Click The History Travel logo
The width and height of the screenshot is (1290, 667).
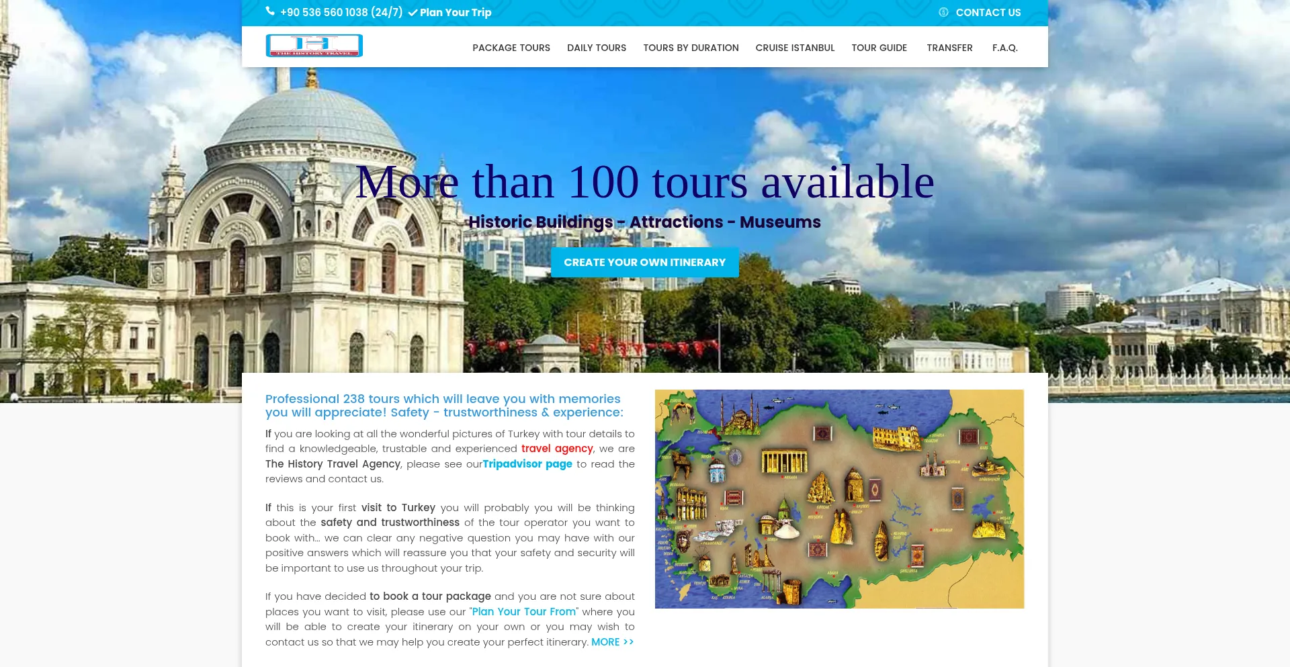click(x=314, y=46)
